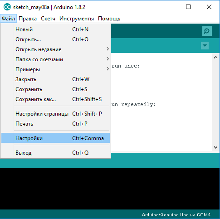Screen dimensions: 220x219
Task: Open the Правка menu
Action: (28, 19)
